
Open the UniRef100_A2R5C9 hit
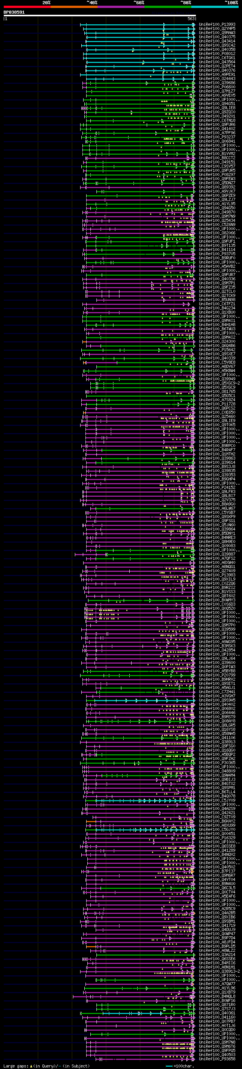(217, 909)
